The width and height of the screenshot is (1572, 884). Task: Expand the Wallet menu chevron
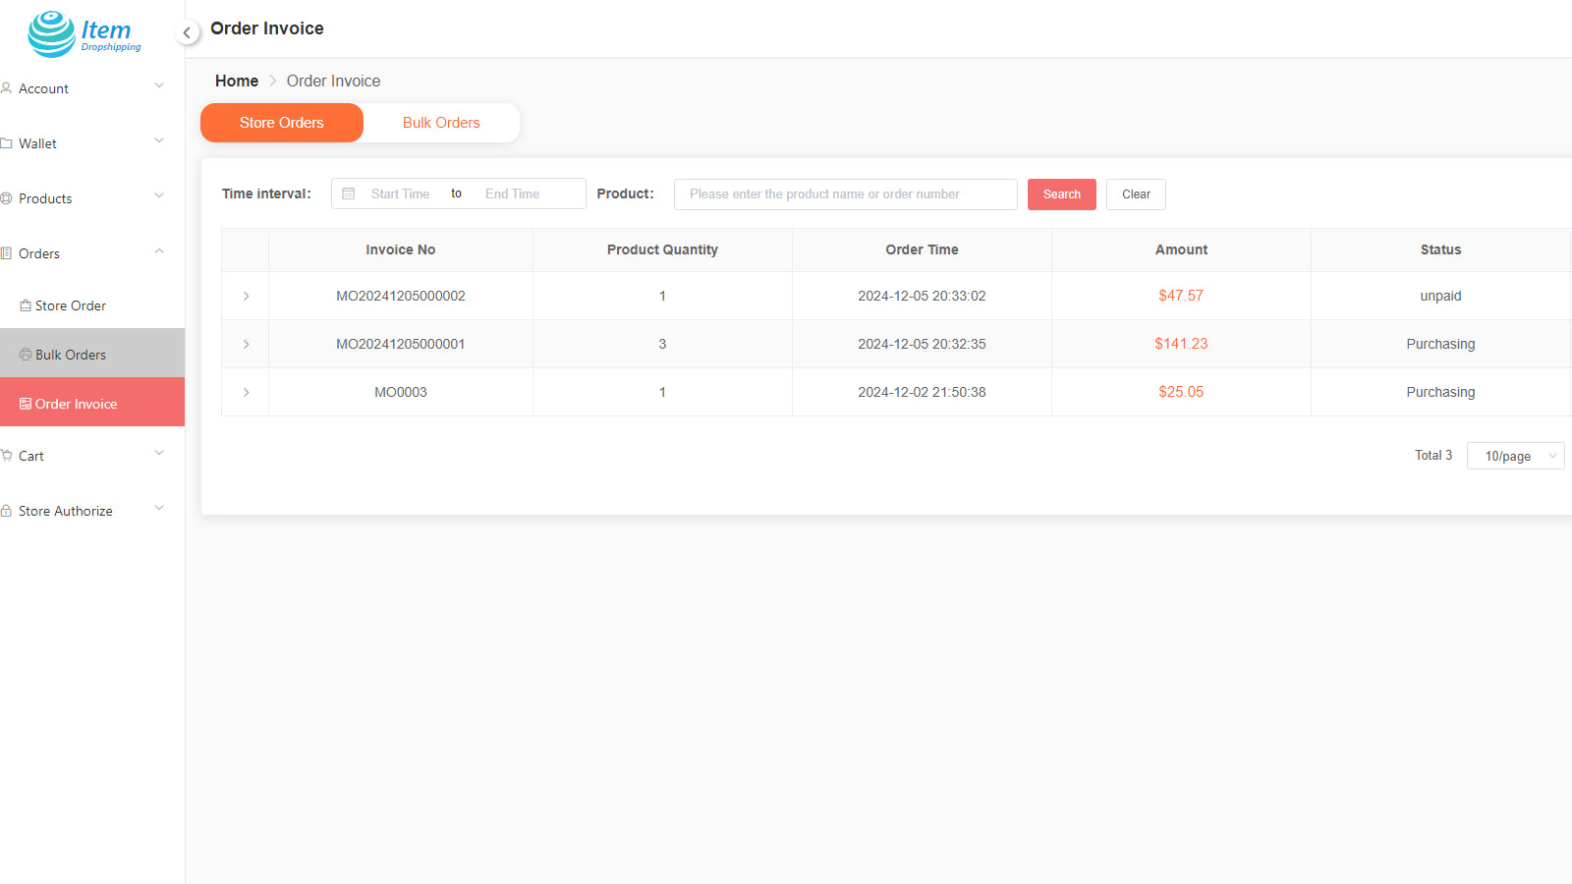pos(159,141)
